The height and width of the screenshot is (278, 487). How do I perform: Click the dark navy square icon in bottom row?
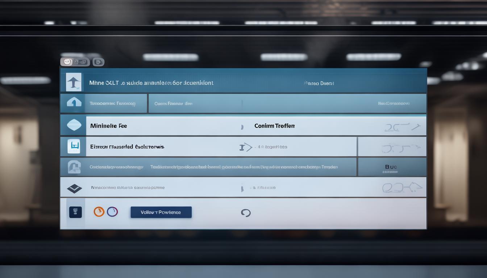[75, 212]
